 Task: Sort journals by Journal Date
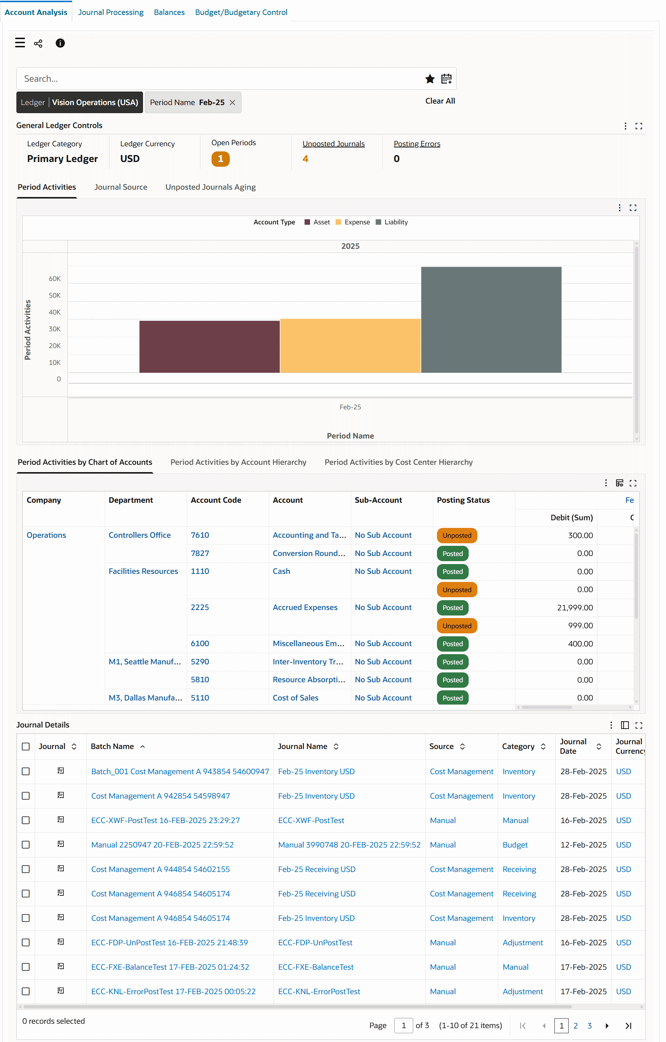coord(599,746)
